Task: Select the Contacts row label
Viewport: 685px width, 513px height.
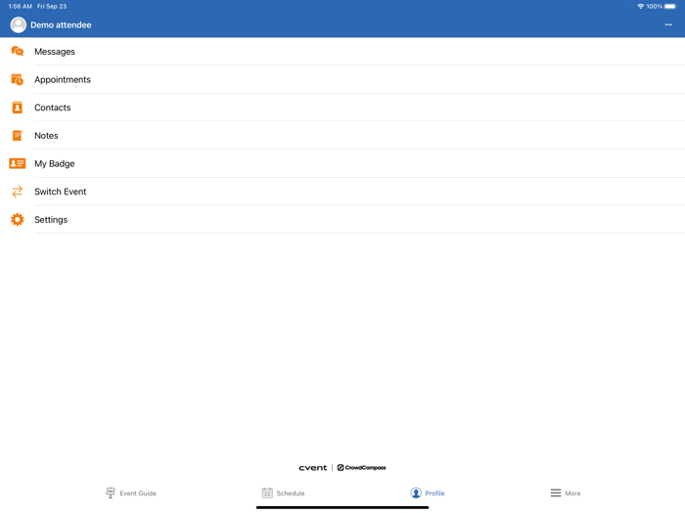Action: (53, 107)
